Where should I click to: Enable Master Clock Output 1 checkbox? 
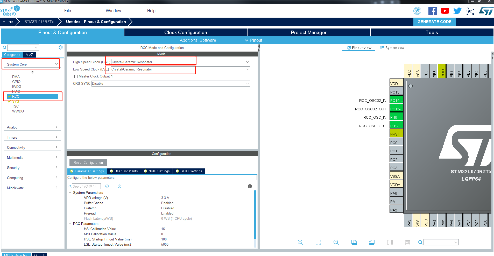[x=76, y=76]
